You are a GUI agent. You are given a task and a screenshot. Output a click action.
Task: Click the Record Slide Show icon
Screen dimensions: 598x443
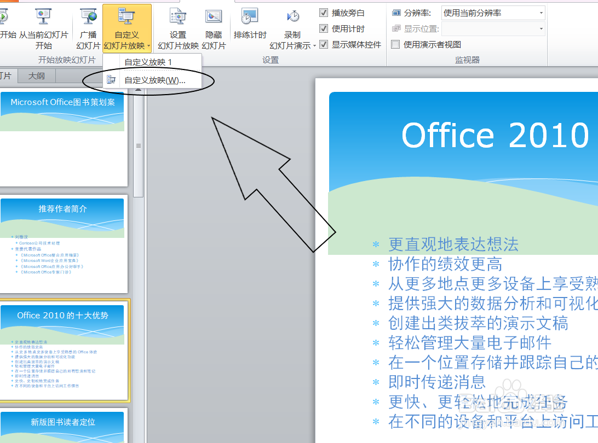[292, 17]
